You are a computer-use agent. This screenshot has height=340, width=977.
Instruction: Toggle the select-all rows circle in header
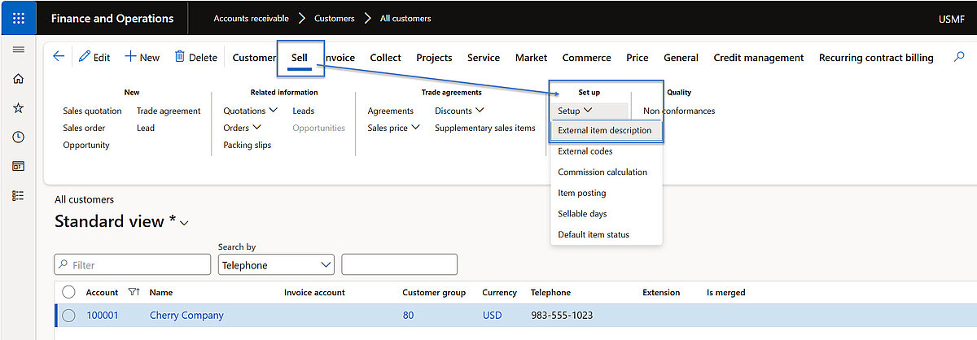pos(69,292)
